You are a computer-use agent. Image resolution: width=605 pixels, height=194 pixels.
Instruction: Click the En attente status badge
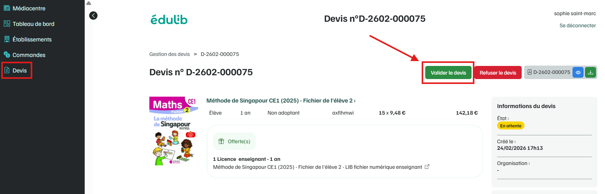coord(511,126)
